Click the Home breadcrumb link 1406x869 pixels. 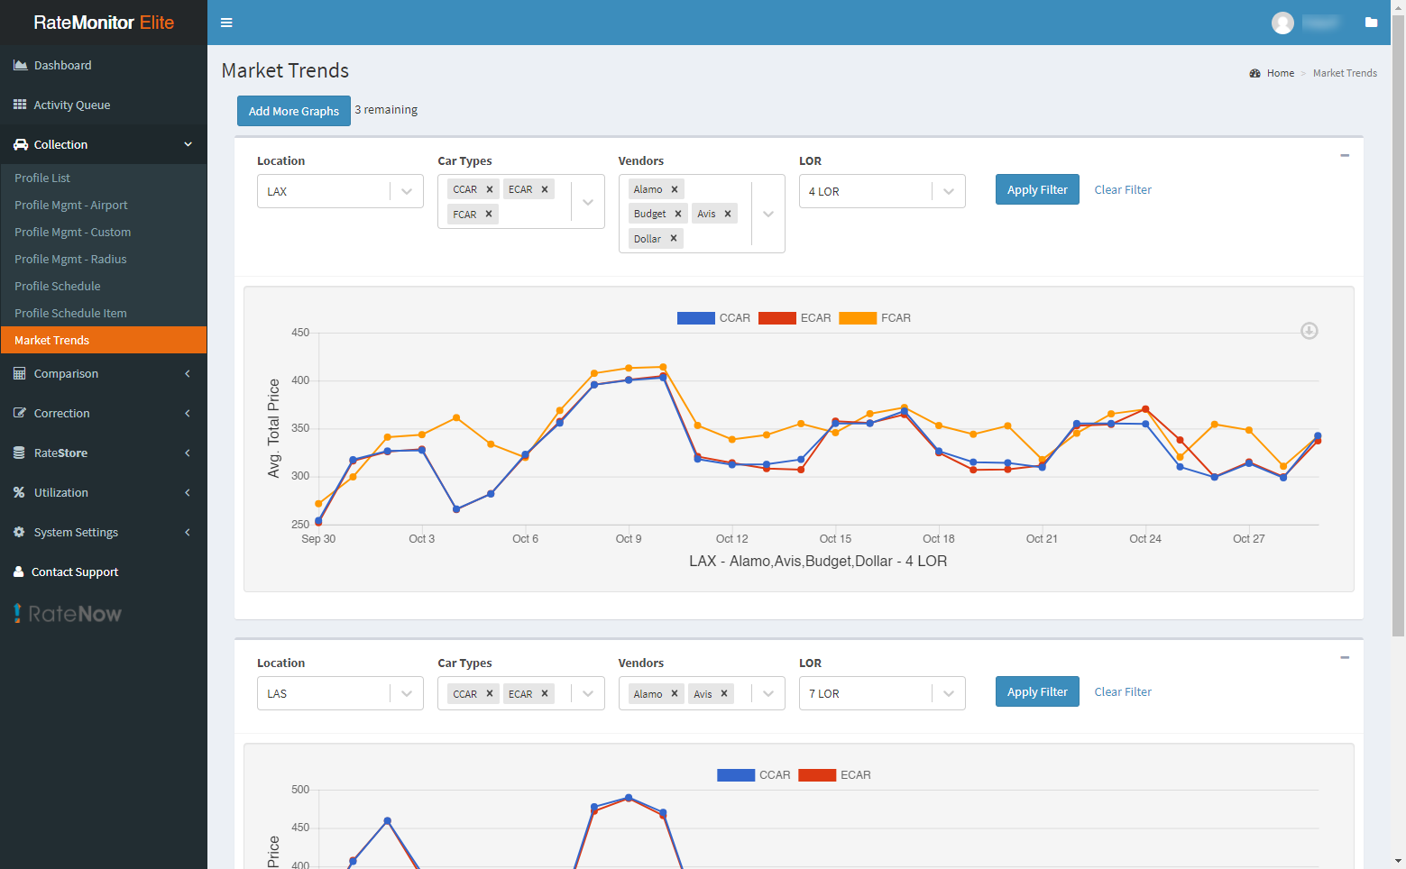[x=1280, y=73]
